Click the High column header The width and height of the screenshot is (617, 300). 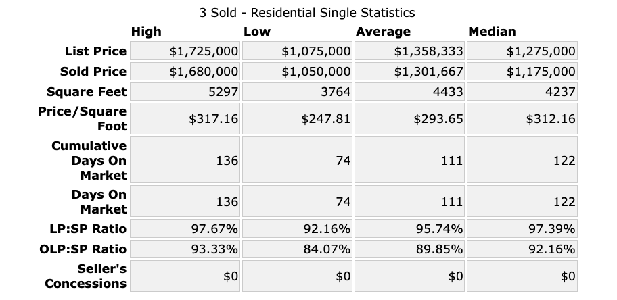click(146, 32)
